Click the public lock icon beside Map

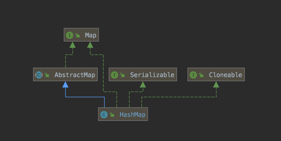pyautogui.click(x=77, y=35)
